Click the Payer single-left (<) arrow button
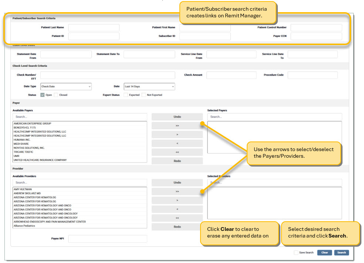The width and height of the screenshot is (364, 263). [x=177, y=143]
